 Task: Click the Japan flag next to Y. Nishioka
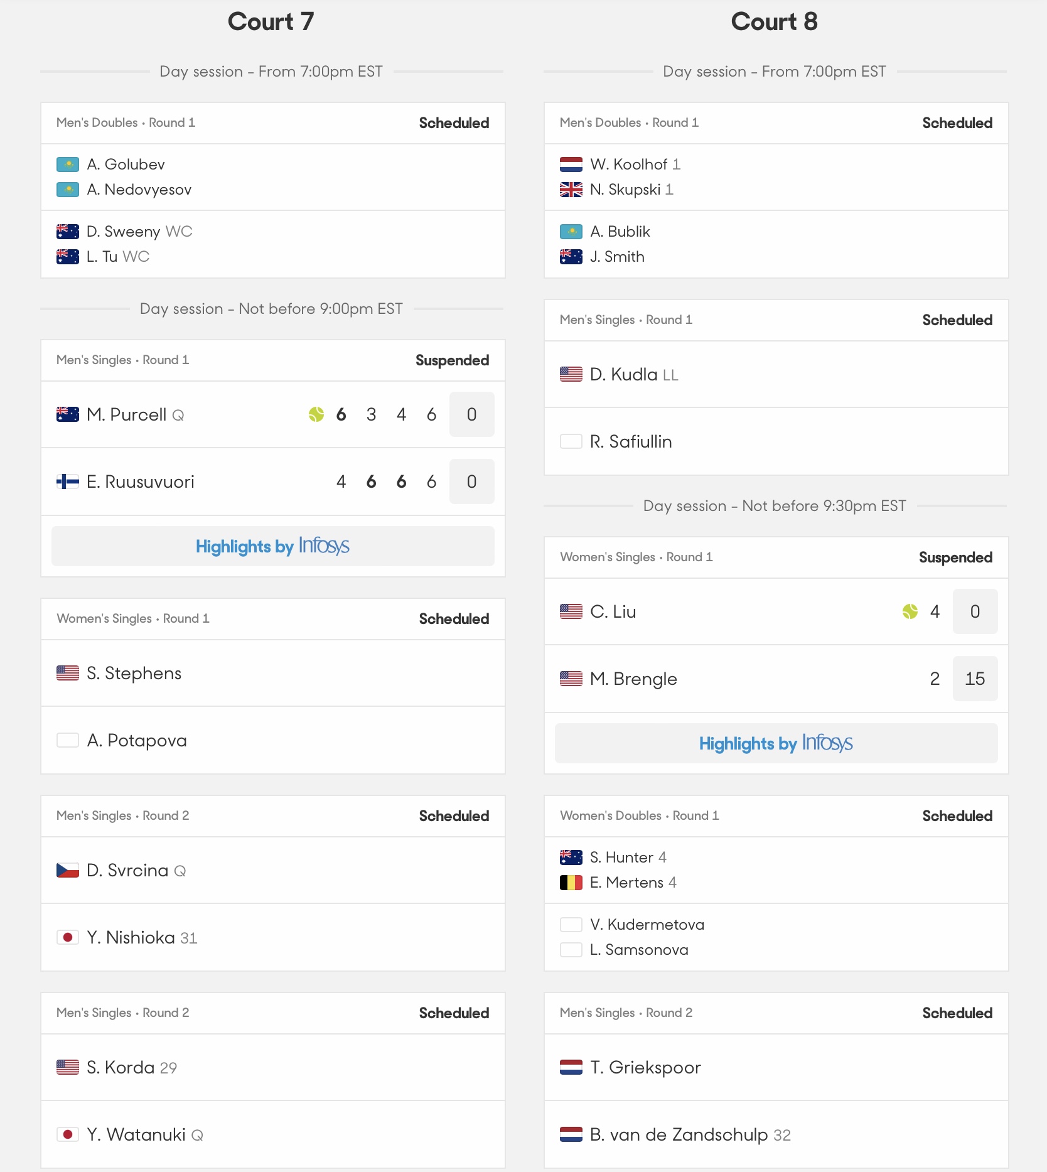point(68,937)
